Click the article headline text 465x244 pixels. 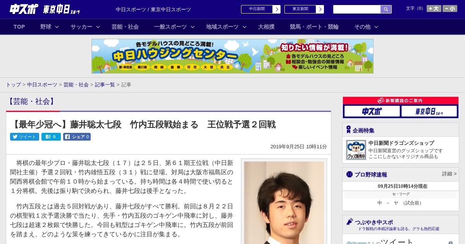[143, 124]
